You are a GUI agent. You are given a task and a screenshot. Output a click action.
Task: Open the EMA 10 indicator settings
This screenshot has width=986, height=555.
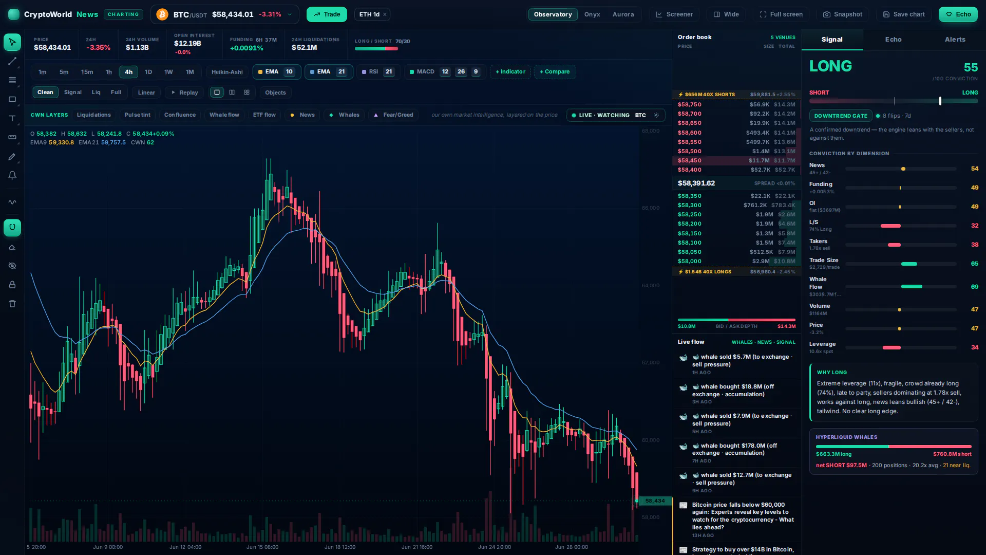(276, 72)
